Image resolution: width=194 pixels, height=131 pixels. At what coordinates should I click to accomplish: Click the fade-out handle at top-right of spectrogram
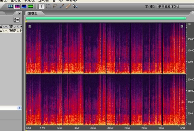(182, 26)
